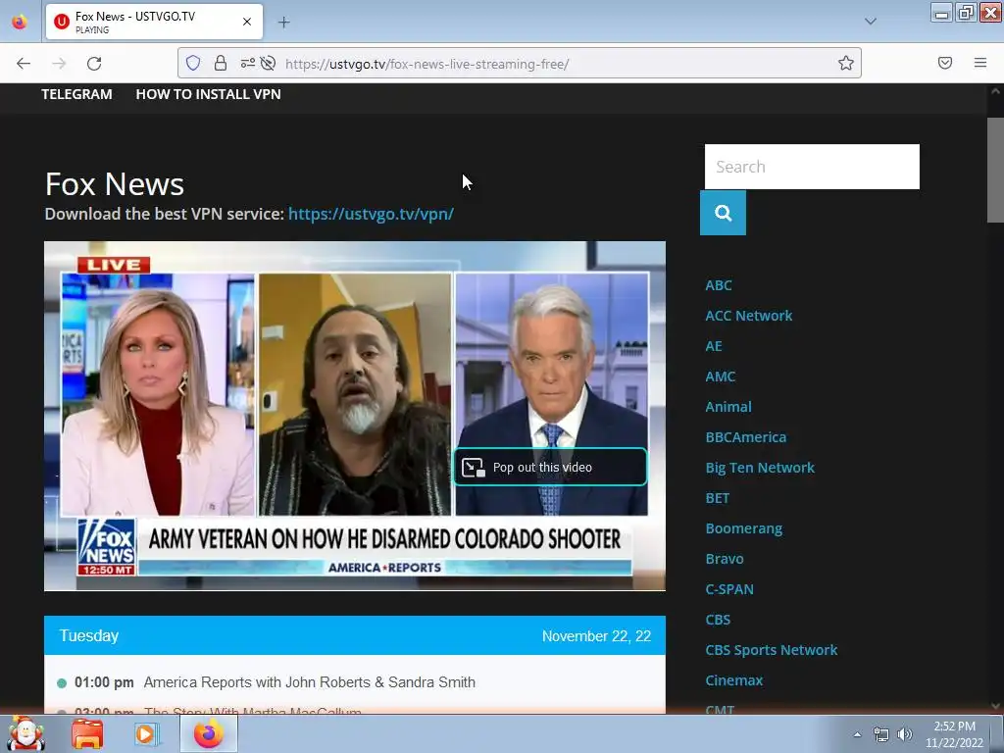This screenshot has height=753, width=1004.
Task: Click the November 22, 22 date text
Action: coord(596,636)
